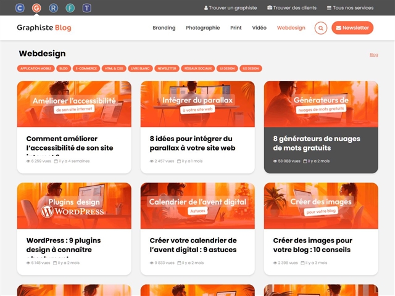Read 8 générateurs de nuages de mots title
Viewport: 395px width, 296px height.
(x=317, y=143)
